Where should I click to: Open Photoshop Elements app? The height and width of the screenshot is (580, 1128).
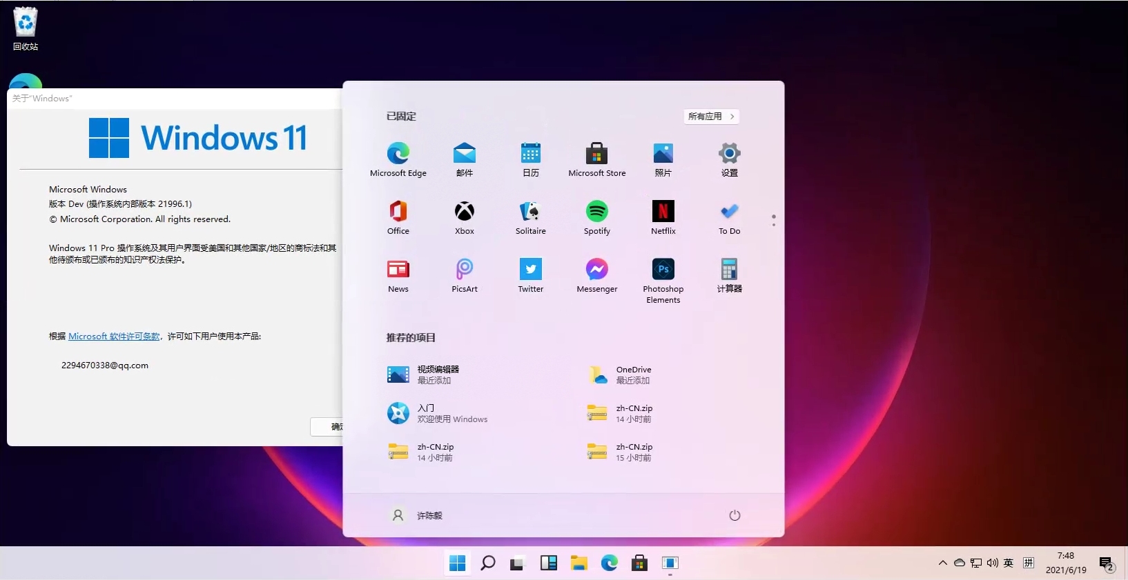point(663,278)
